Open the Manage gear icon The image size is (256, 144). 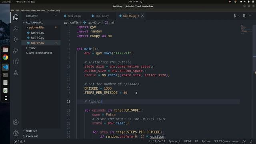(16, 133)
